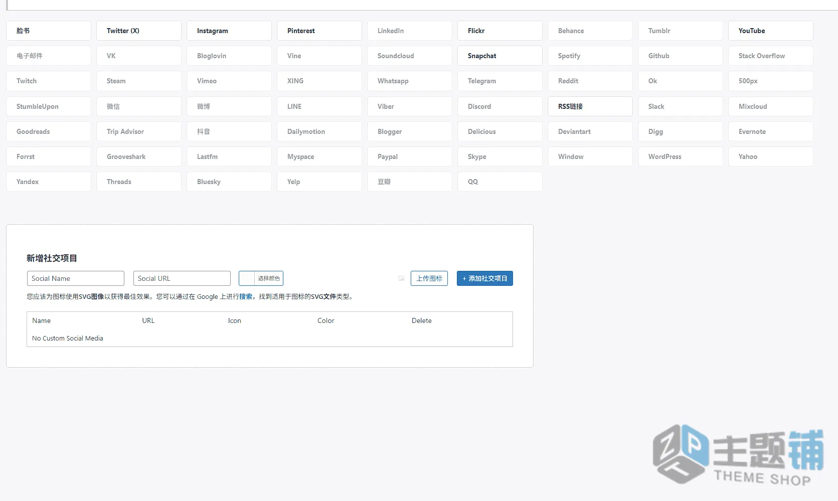This screenshot has height=501, width=838.
Task: Enable the Viber social item
Action: (410, 106)
